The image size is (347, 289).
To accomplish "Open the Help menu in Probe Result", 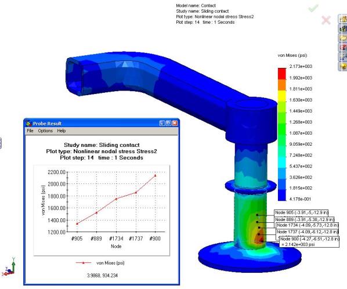I will (x=62, y=131).
